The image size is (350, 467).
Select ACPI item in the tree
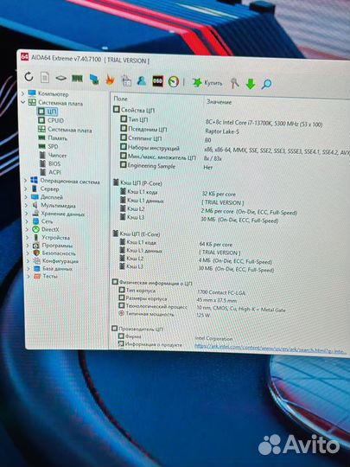tap(50, 172)
